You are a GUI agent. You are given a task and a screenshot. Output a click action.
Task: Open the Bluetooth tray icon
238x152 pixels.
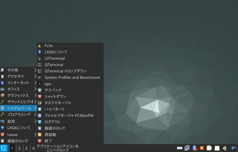point(194,148)
